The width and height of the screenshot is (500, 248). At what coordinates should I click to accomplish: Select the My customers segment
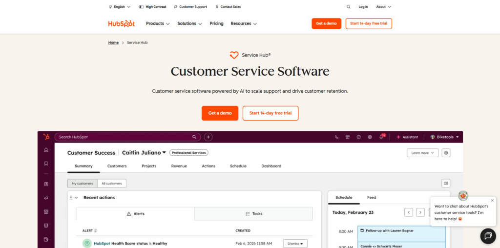82,183
